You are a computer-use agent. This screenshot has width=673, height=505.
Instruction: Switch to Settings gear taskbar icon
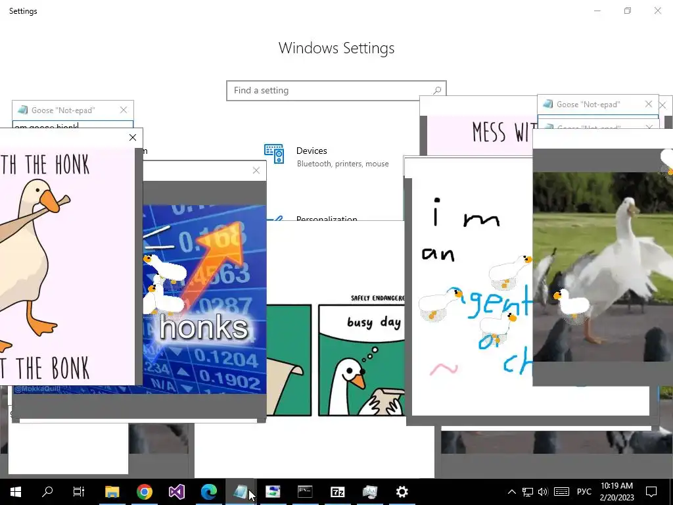402,491
